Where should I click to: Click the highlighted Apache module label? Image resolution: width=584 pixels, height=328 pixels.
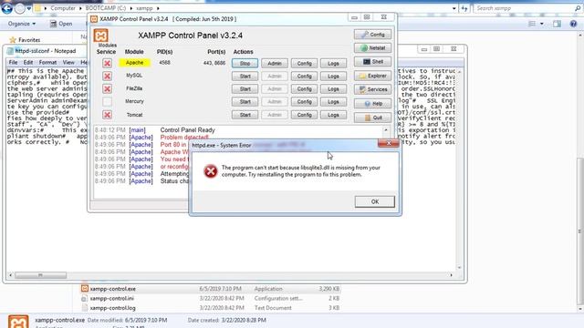point(134,63)
